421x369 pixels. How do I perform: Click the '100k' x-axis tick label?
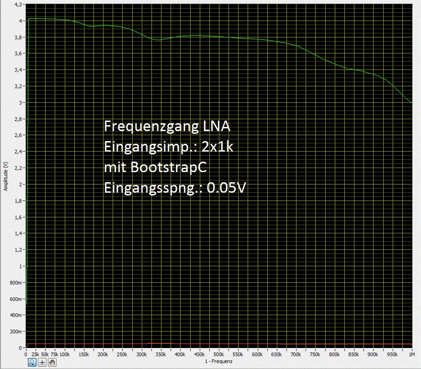coord(64,354)
